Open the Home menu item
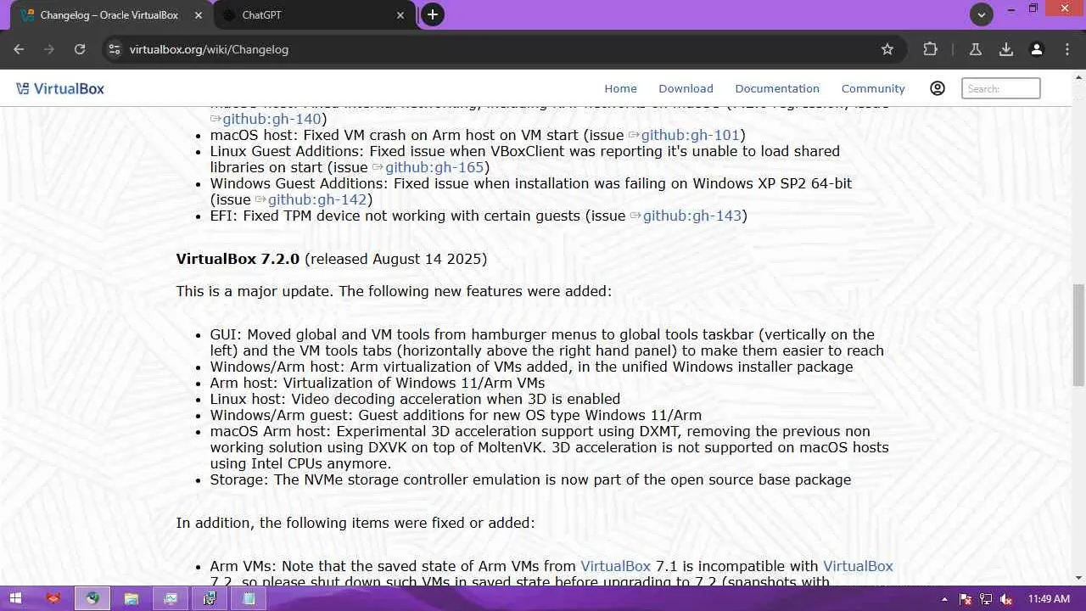 click(x=620, y=88)
